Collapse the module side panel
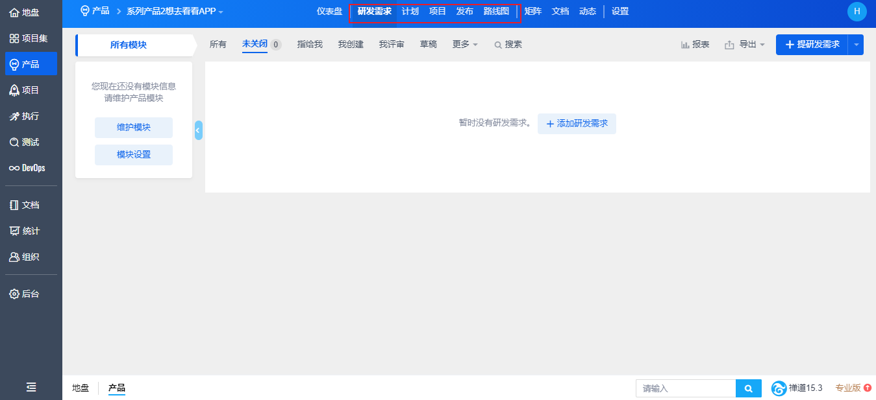876x400 pixels. click(198, 130)
